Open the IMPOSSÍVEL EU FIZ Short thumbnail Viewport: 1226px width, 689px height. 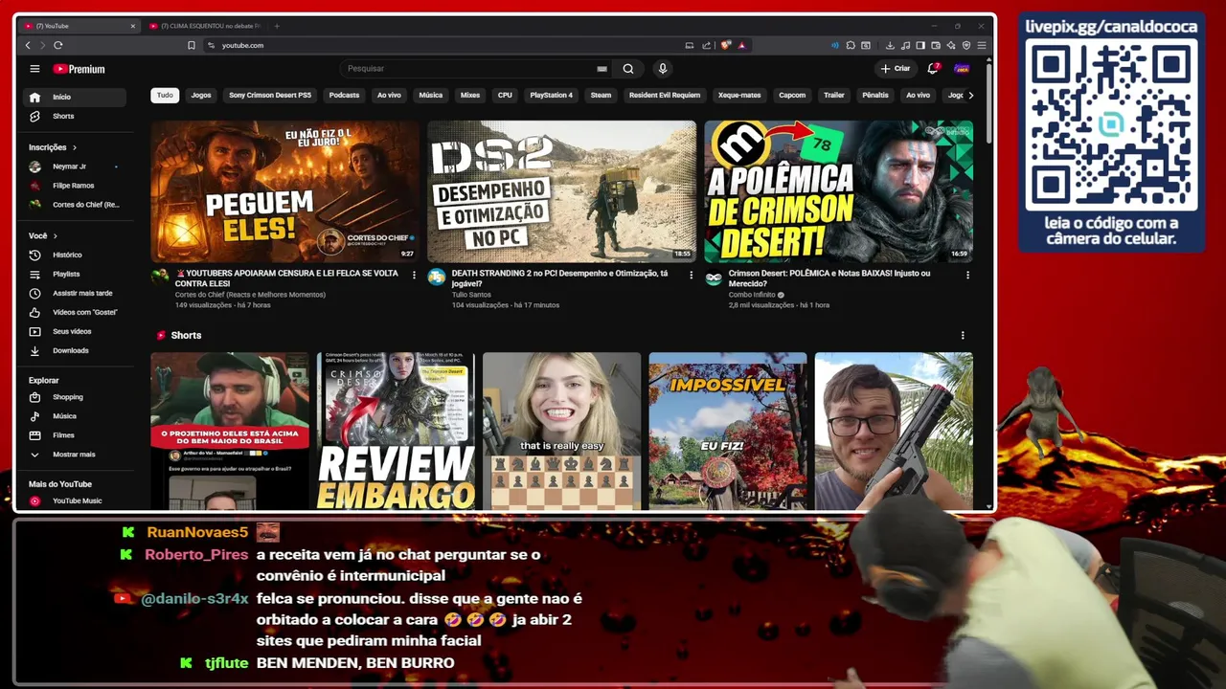pos(728,431)
